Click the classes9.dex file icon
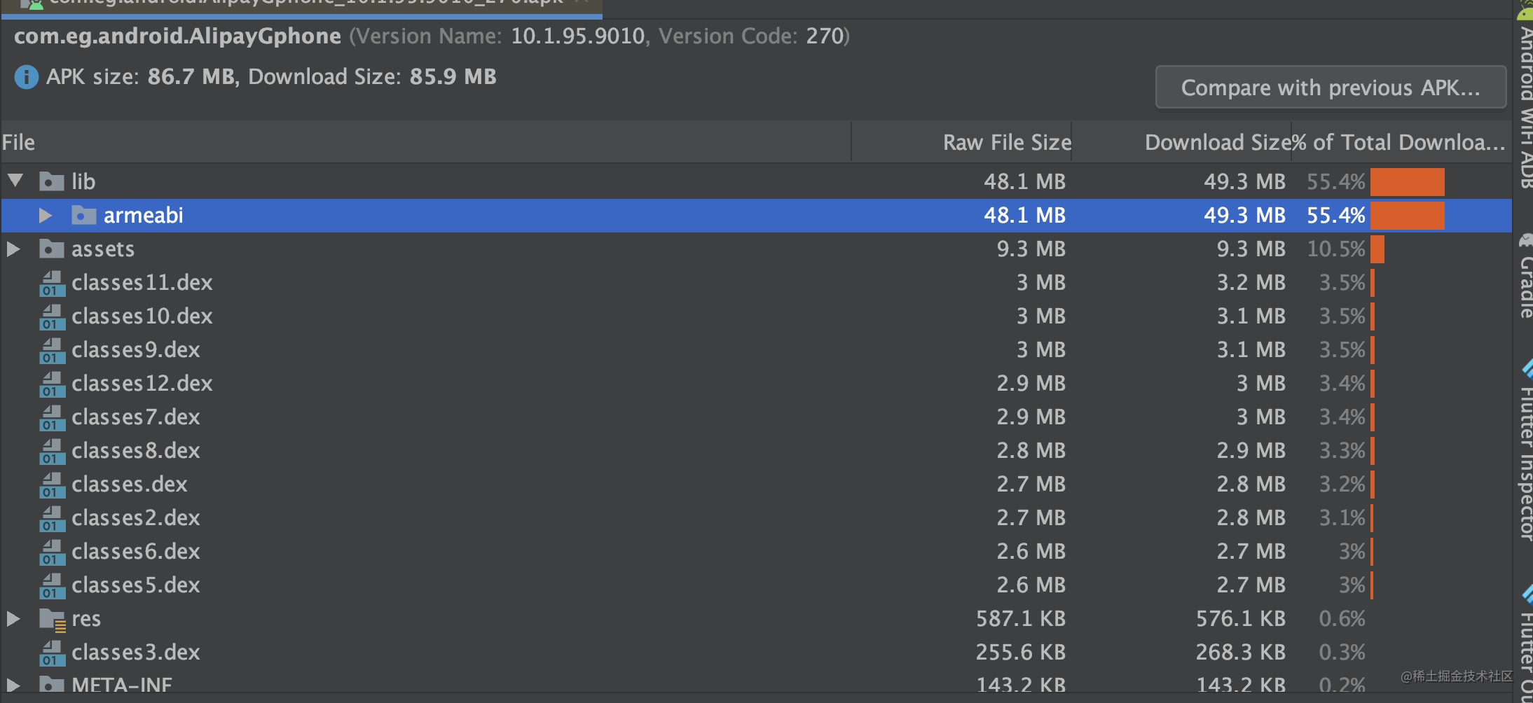The height and width of the screenshot is (703, 1533). 52,350
